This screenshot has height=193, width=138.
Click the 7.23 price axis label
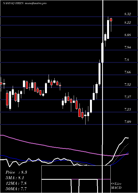128,109
